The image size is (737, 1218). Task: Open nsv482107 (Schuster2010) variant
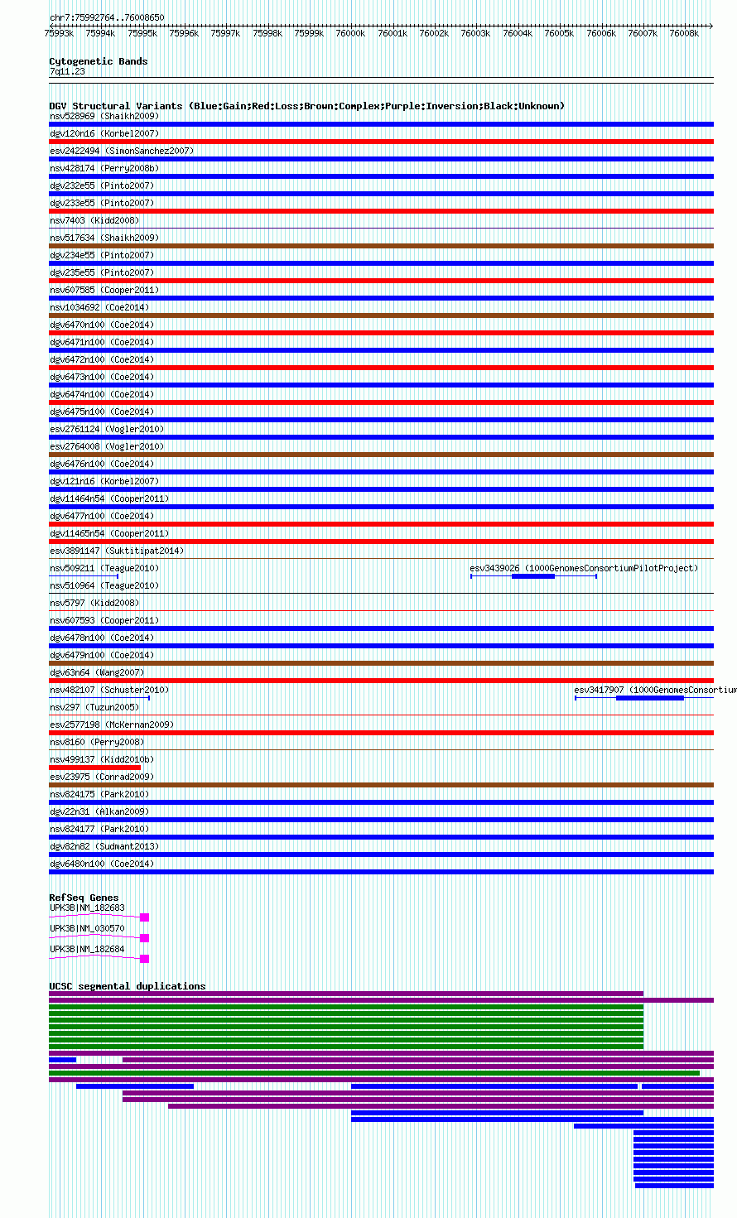109,690
